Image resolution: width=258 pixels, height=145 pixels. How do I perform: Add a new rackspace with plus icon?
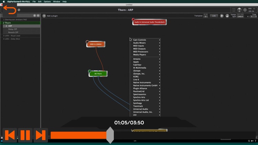[x=34, y=15]
